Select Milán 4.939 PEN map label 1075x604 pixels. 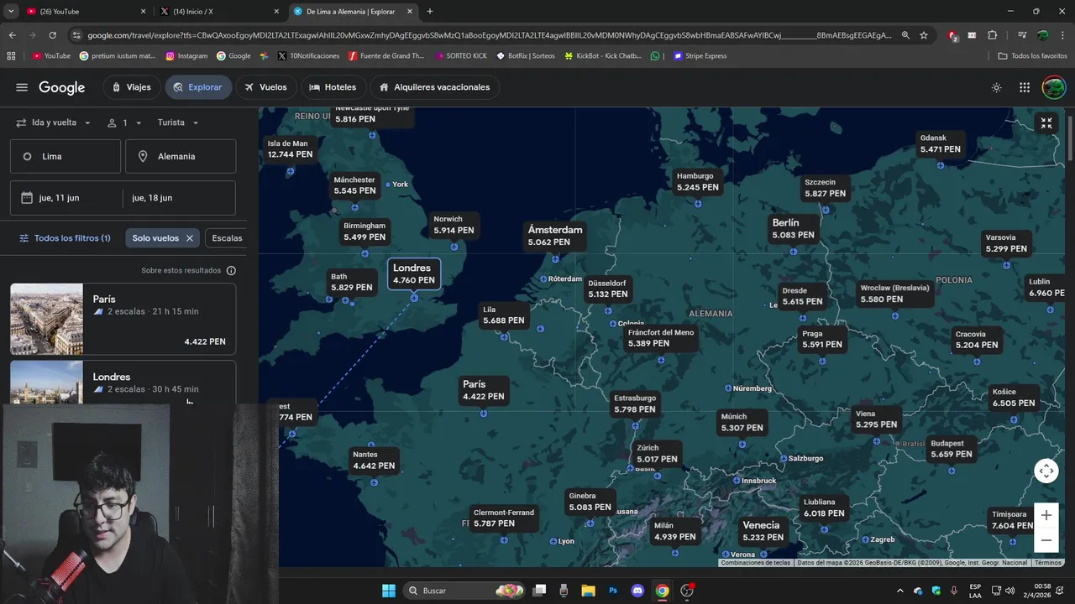coord(675,531)
